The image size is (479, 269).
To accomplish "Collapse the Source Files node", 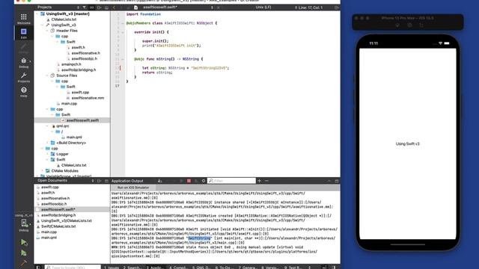I will [47, 75].
